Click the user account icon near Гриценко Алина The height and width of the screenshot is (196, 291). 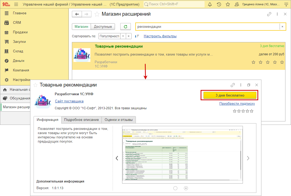(237, 4)
